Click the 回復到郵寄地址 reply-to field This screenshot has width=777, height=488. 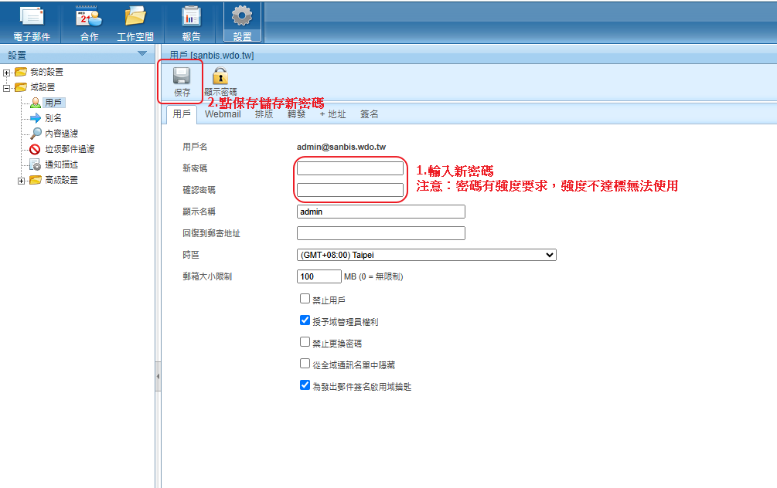(380, 233)
